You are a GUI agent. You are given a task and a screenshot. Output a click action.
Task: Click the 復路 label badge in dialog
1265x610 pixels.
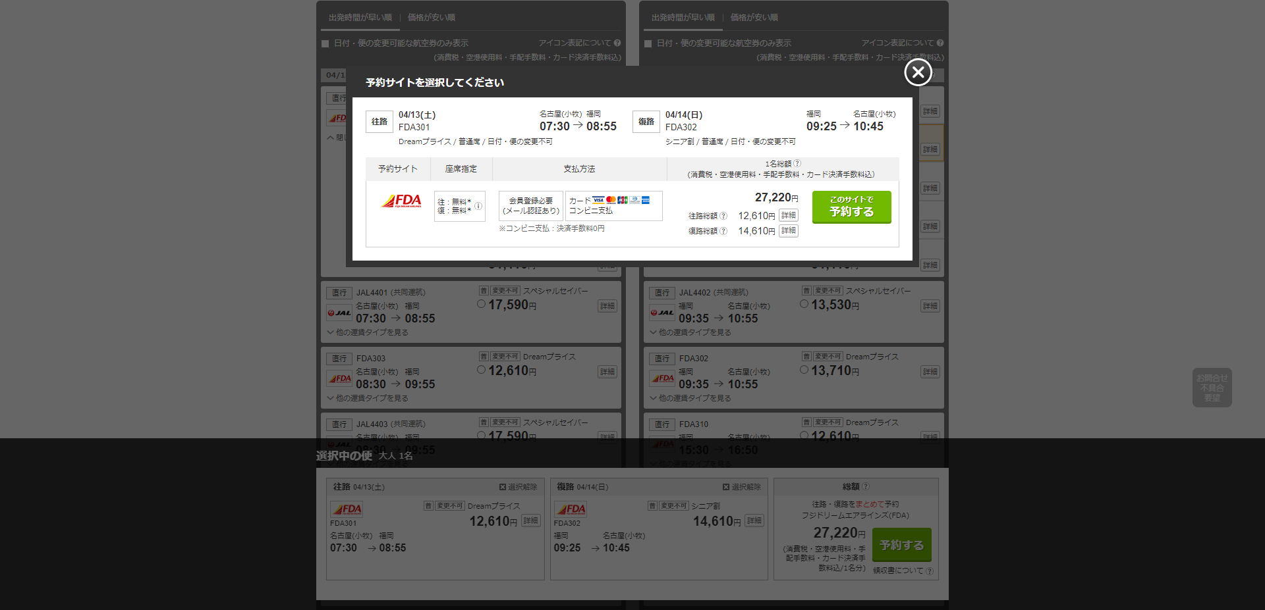[646, 122]
